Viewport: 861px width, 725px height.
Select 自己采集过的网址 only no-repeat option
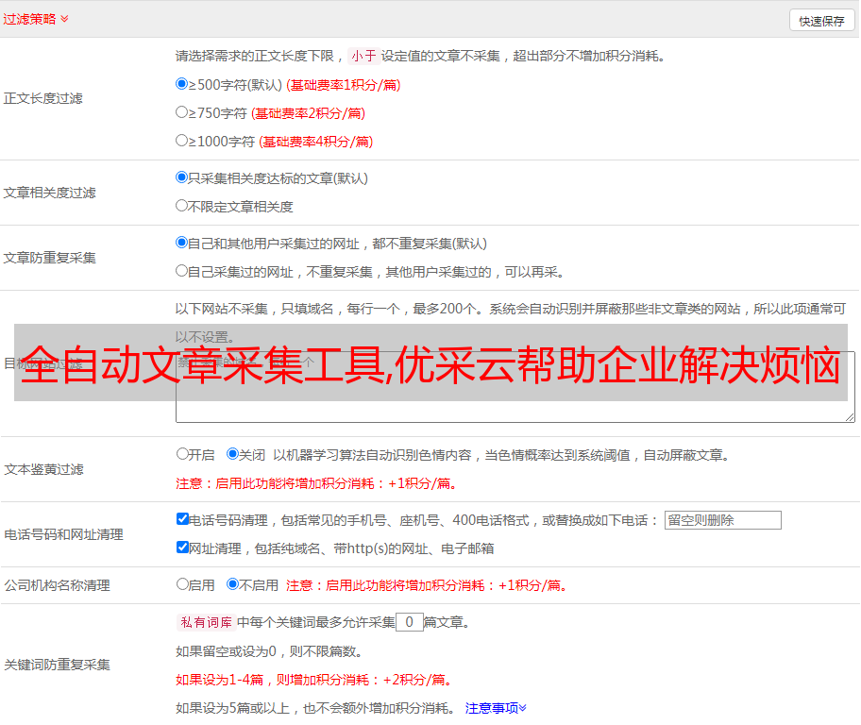click(x=182, y=271)
